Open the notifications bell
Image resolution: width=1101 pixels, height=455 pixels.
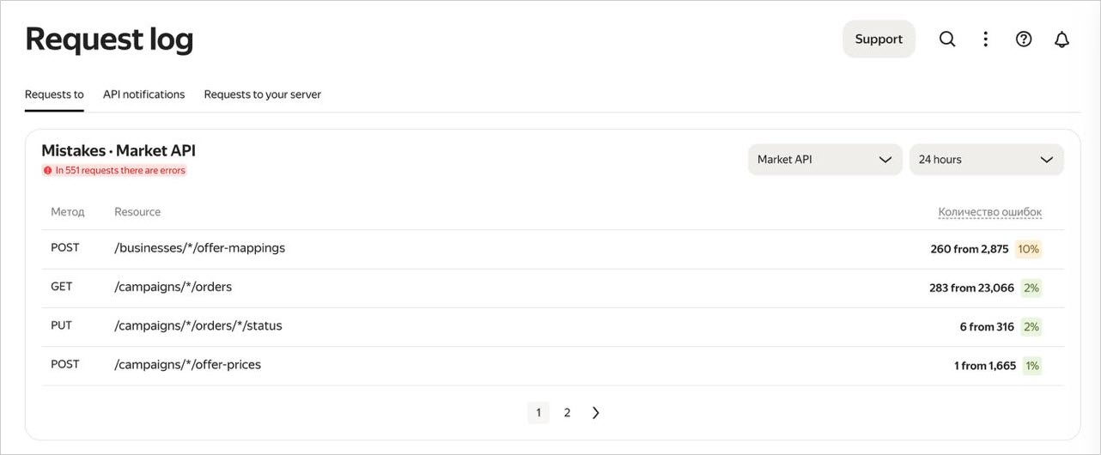[x=1062, y=39]
